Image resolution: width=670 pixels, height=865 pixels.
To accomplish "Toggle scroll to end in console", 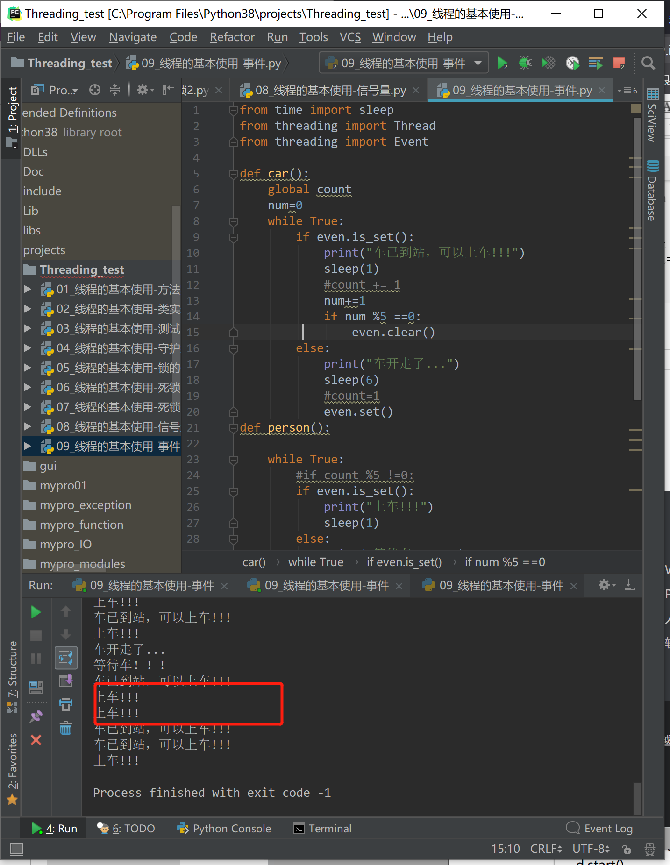I will 66,681.
